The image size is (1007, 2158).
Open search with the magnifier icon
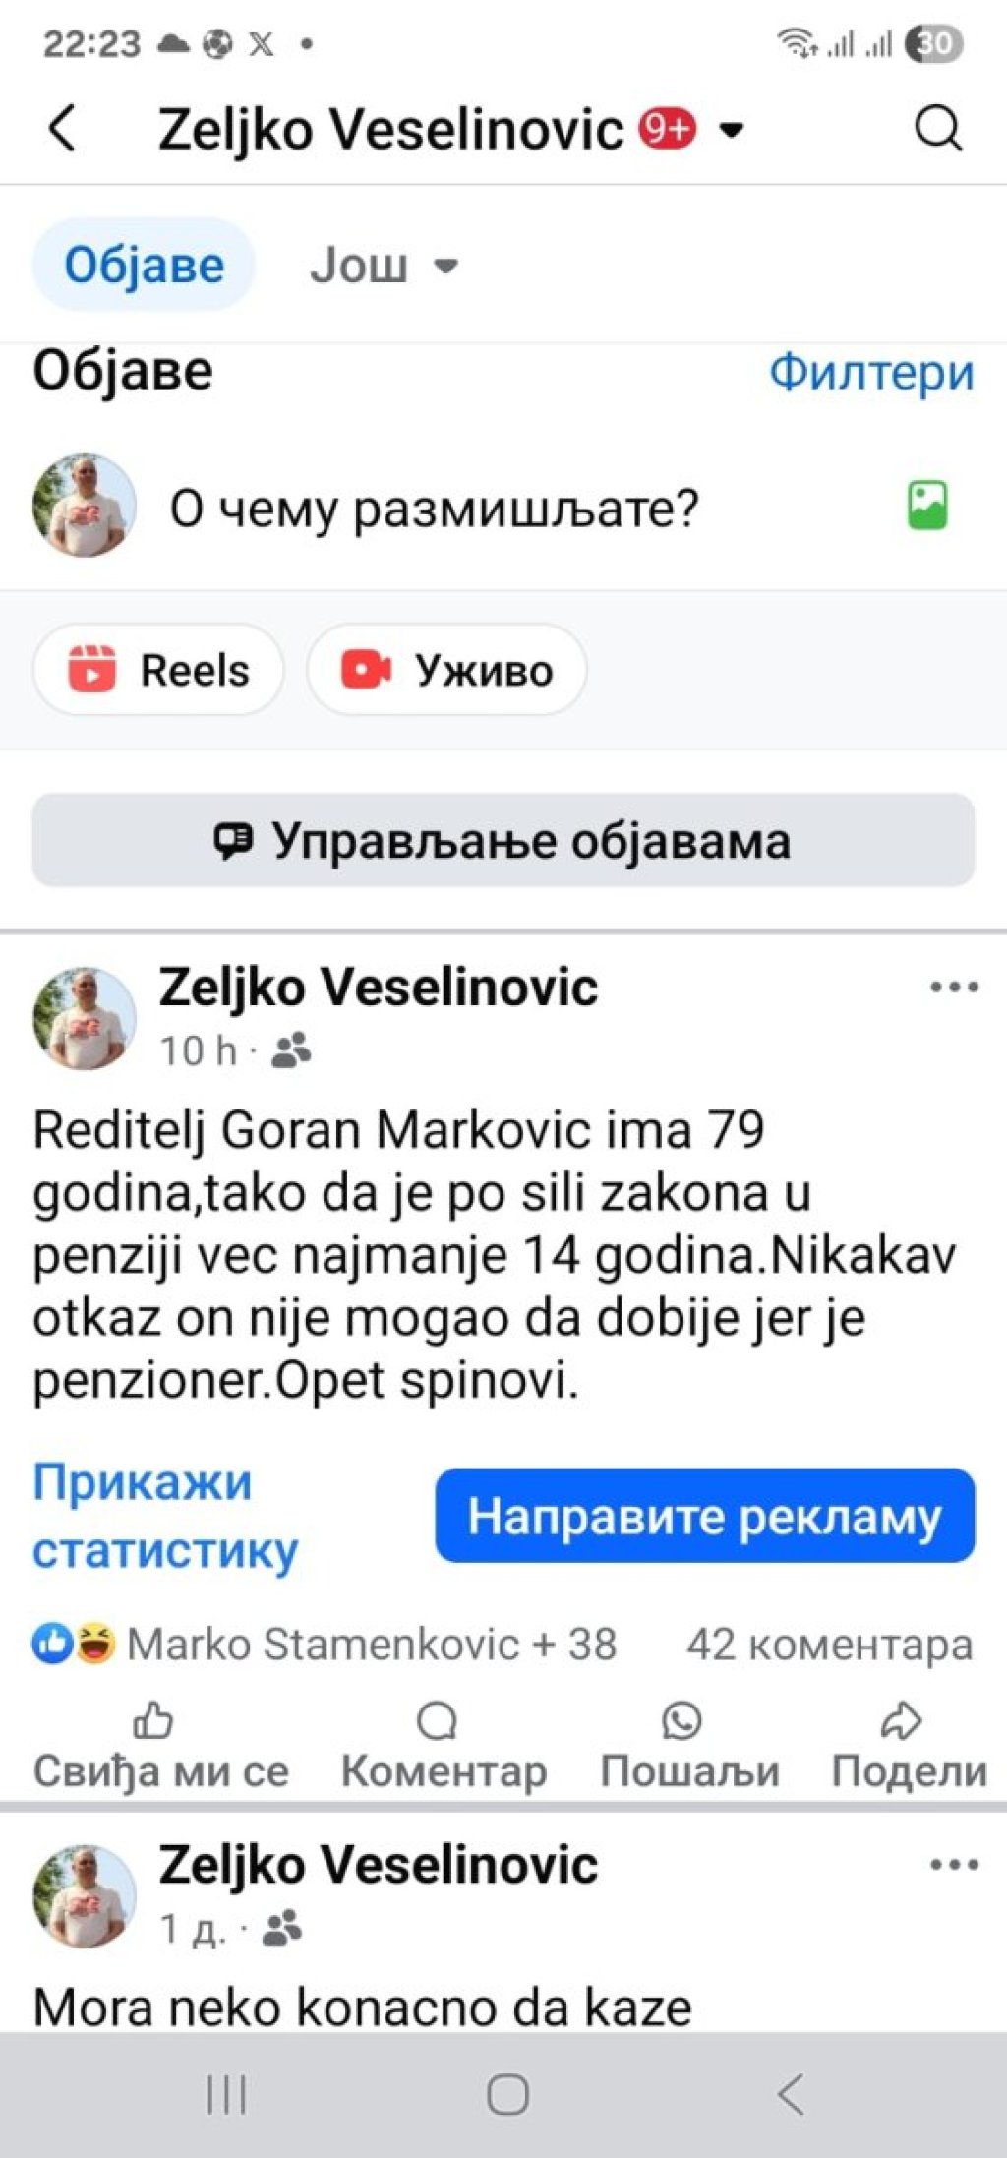(x=937, y=128)
